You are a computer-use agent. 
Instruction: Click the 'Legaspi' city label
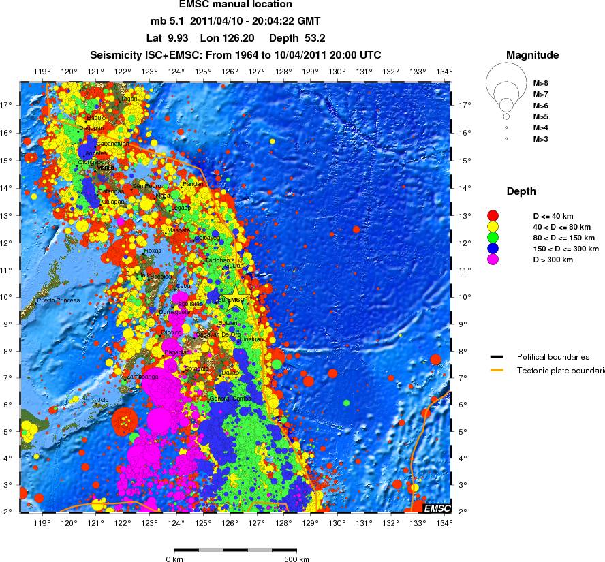coord(181,208)
